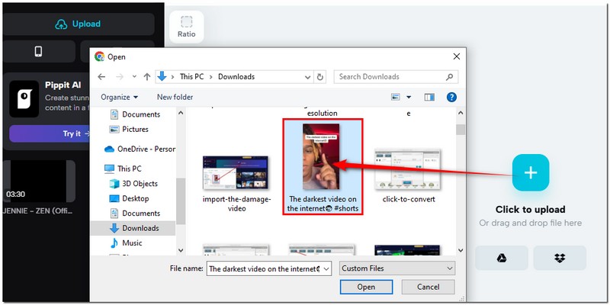Click the Cancel button
This screenshot has width=610, height=305.
click(427, 287)
